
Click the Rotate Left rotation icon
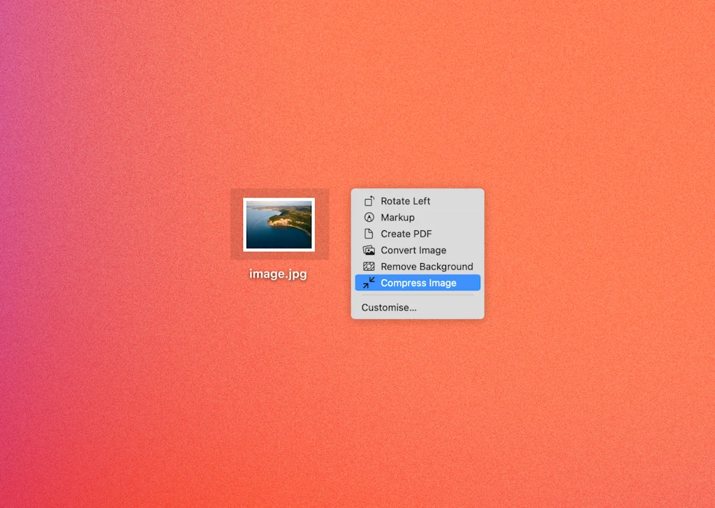pyautogui.click(x=369, y=201)
